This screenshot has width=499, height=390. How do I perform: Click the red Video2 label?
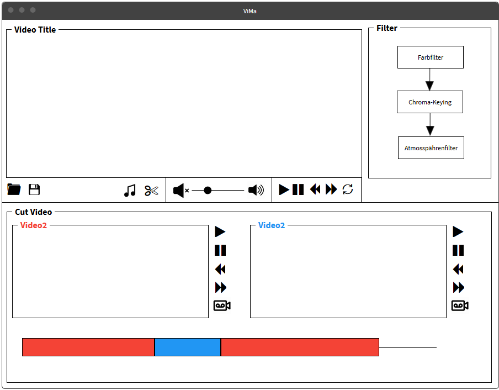coord(34,225)
